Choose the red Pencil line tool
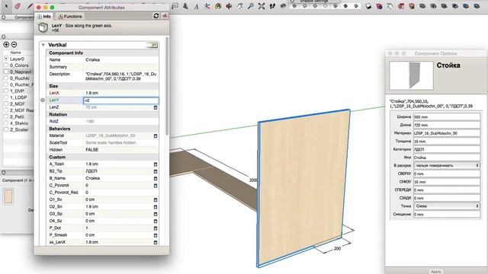Viewport: 488px width, 274px height. point(30,6)
